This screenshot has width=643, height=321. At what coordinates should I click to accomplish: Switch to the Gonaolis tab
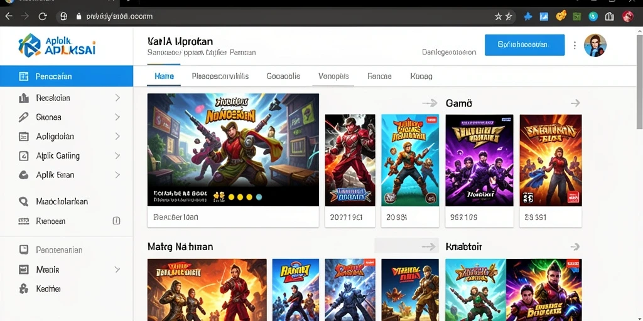[283, 76]
